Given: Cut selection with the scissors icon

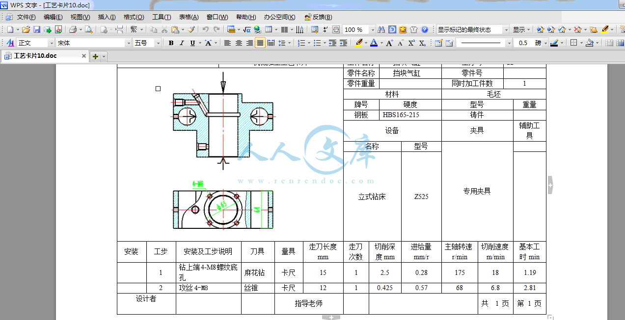Looking at the screenshot, I should coord(164,29).
